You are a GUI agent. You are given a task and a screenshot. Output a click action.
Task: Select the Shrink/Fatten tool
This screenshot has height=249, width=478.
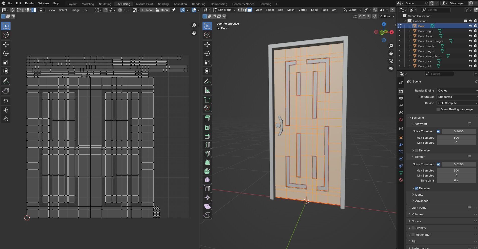click(x=207, y=198)
